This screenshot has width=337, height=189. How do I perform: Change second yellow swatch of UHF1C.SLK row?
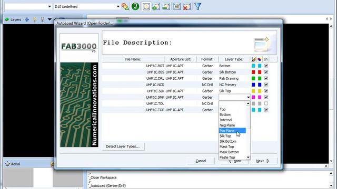[x=260, y=91]
